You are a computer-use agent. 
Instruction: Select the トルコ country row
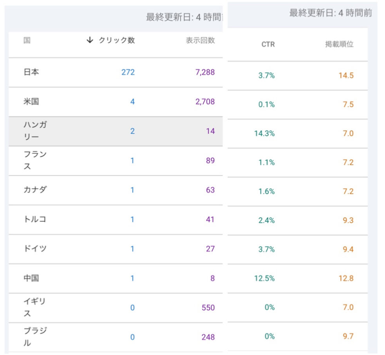click(x=35, y=219)
